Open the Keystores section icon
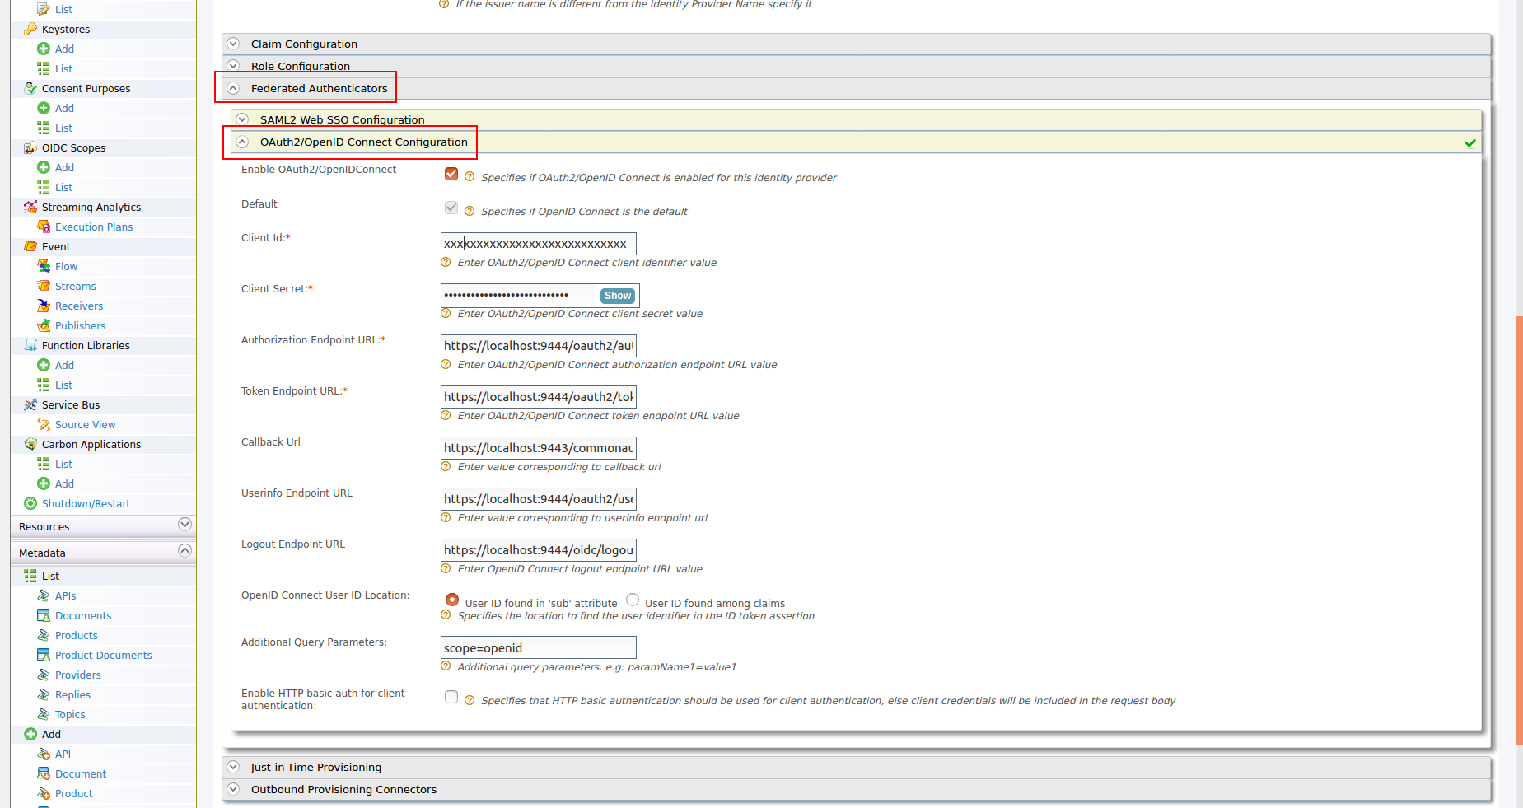Viewport: 1523px width, 808px height. point(30,29)
